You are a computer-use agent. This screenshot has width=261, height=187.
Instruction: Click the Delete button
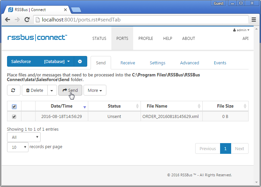click(35, 90)
